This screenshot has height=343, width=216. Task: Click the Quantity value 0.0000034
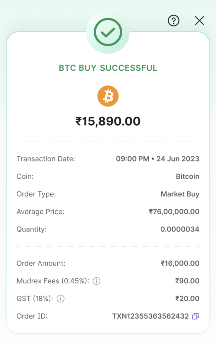point(180,229)
